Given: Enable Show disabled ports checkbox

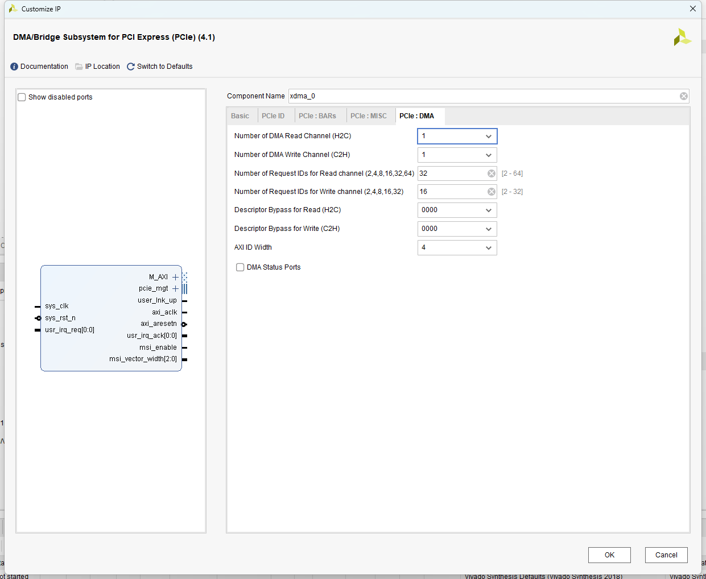Looking at the screenshot, I should tap(22, 97).
